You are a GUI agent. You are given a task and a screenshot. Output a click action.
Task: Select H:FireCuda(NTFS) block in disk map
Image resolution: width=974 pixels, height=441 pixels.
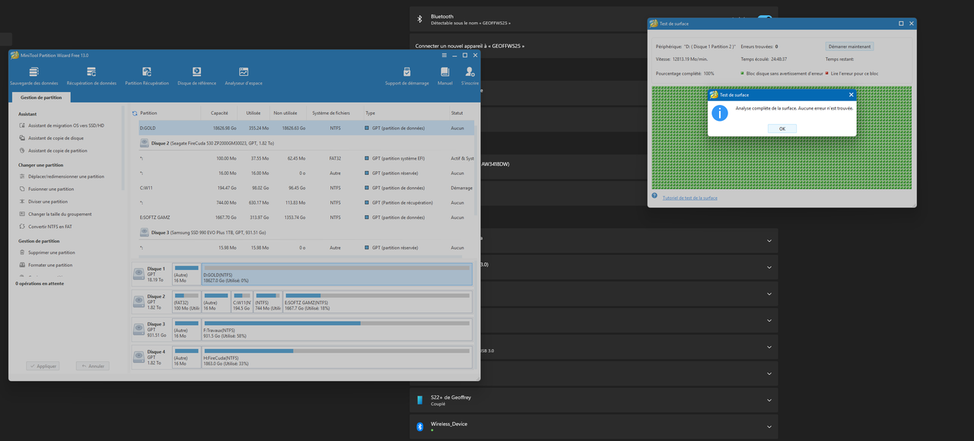337,357
